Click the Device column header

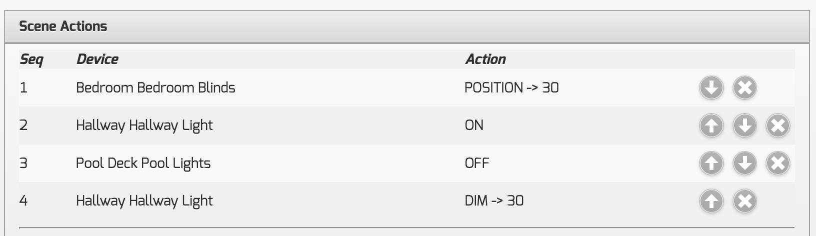click(97, 59)
